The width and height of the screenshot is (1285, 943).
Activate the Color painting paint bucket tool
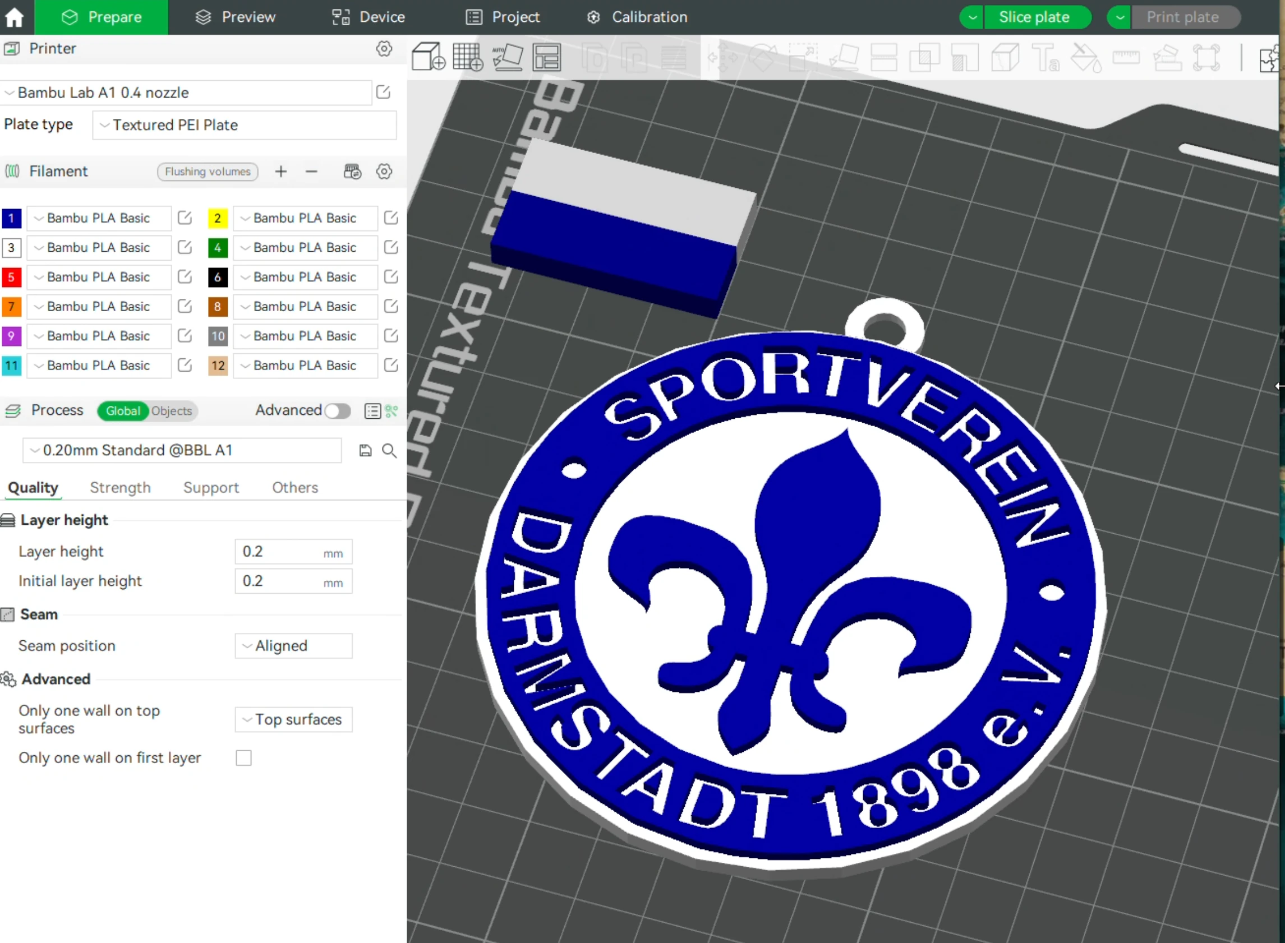1086,58
